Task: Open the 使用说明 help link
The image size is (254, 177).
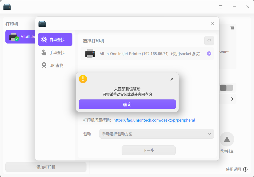Action: [233, 169]
